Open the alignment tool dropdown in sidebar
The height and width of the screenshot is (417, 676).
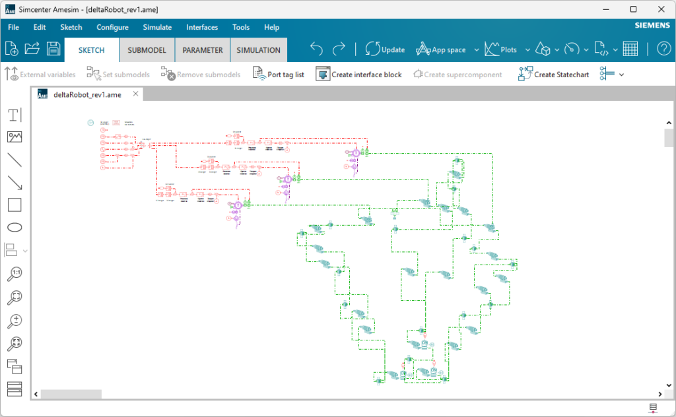point(26,251)
